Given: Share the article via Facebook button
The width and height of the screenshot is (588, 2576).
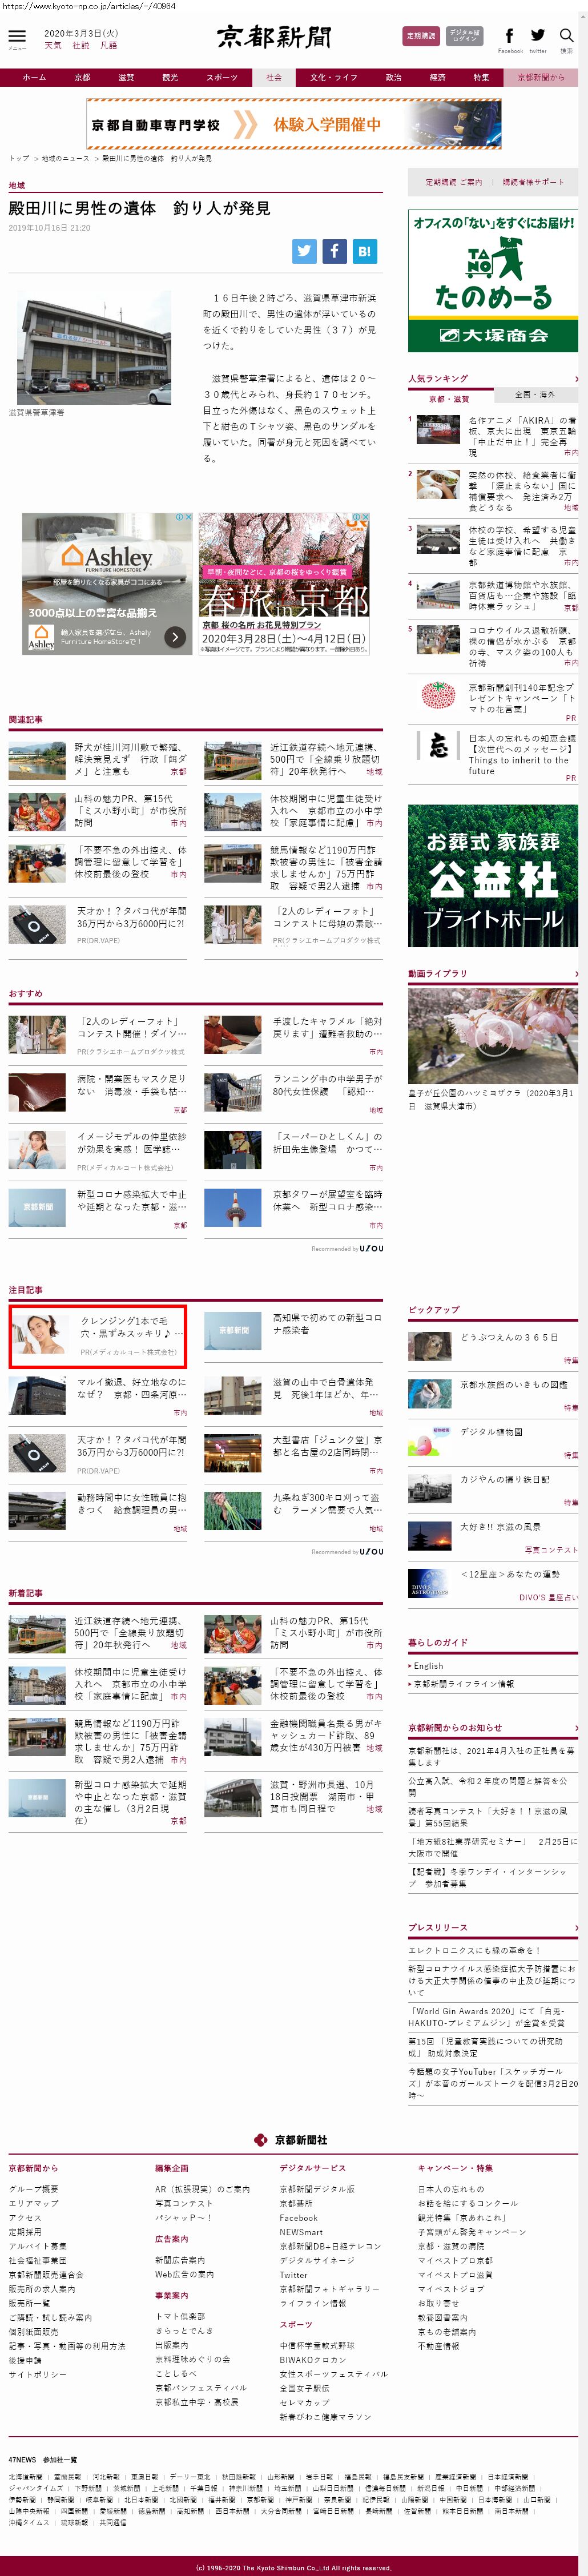Looking at the screenshot, I should (334, 251).
